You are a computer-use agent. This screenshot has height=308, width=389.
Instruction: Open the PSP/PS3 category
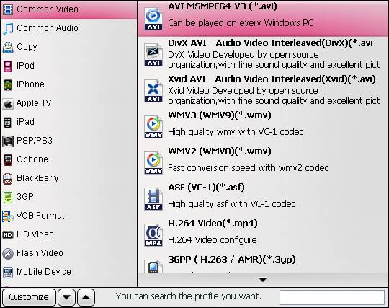tap(68, 141)
